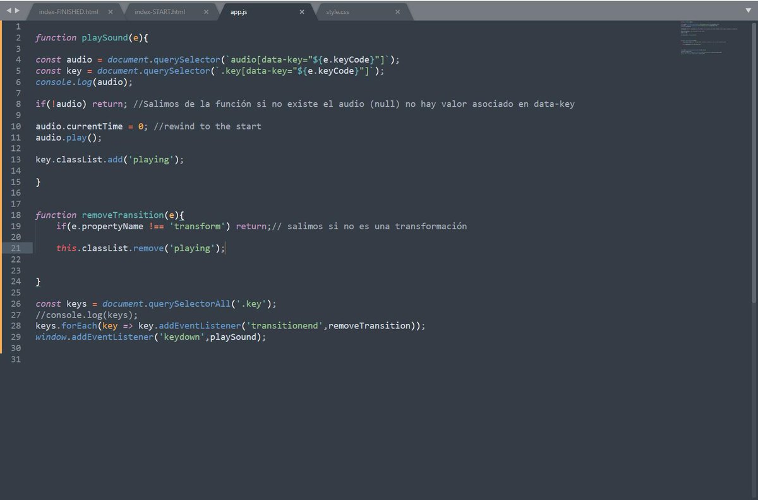Screen dimensions: 758x500
Task: Click line number 8 in the gutter
Action: 18,104
